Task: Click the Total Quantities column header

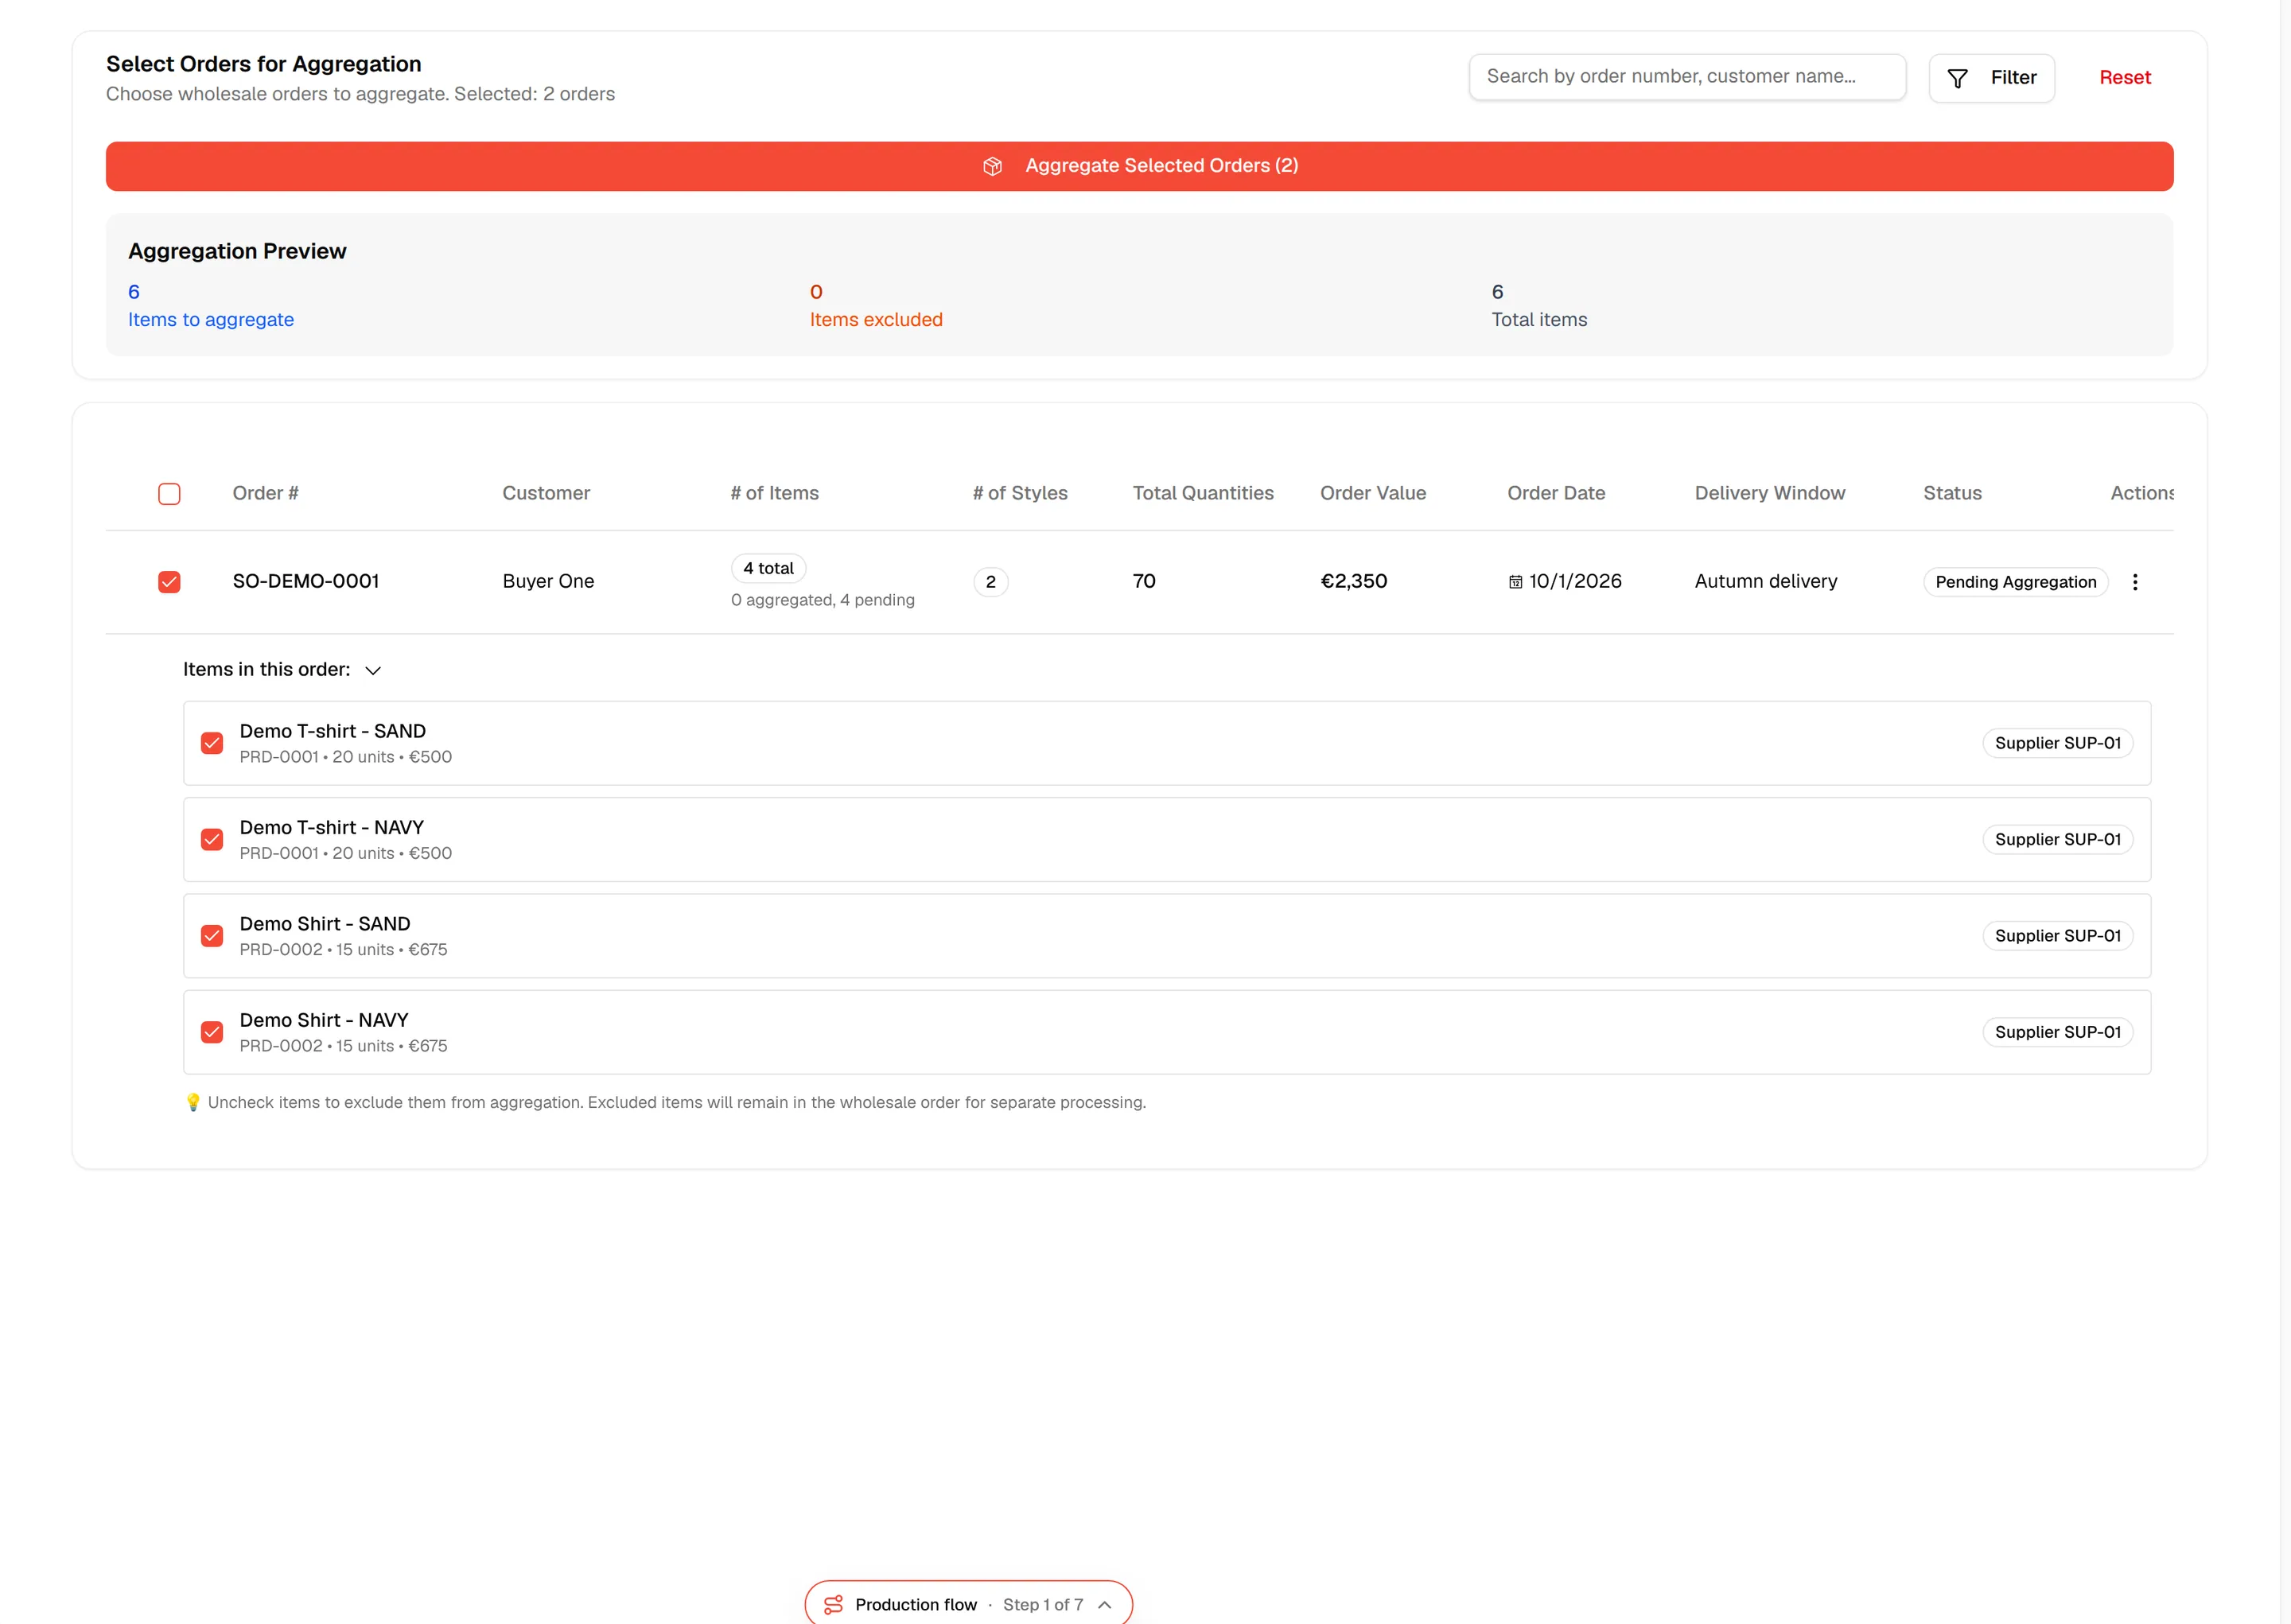Action: (1202, 493)
